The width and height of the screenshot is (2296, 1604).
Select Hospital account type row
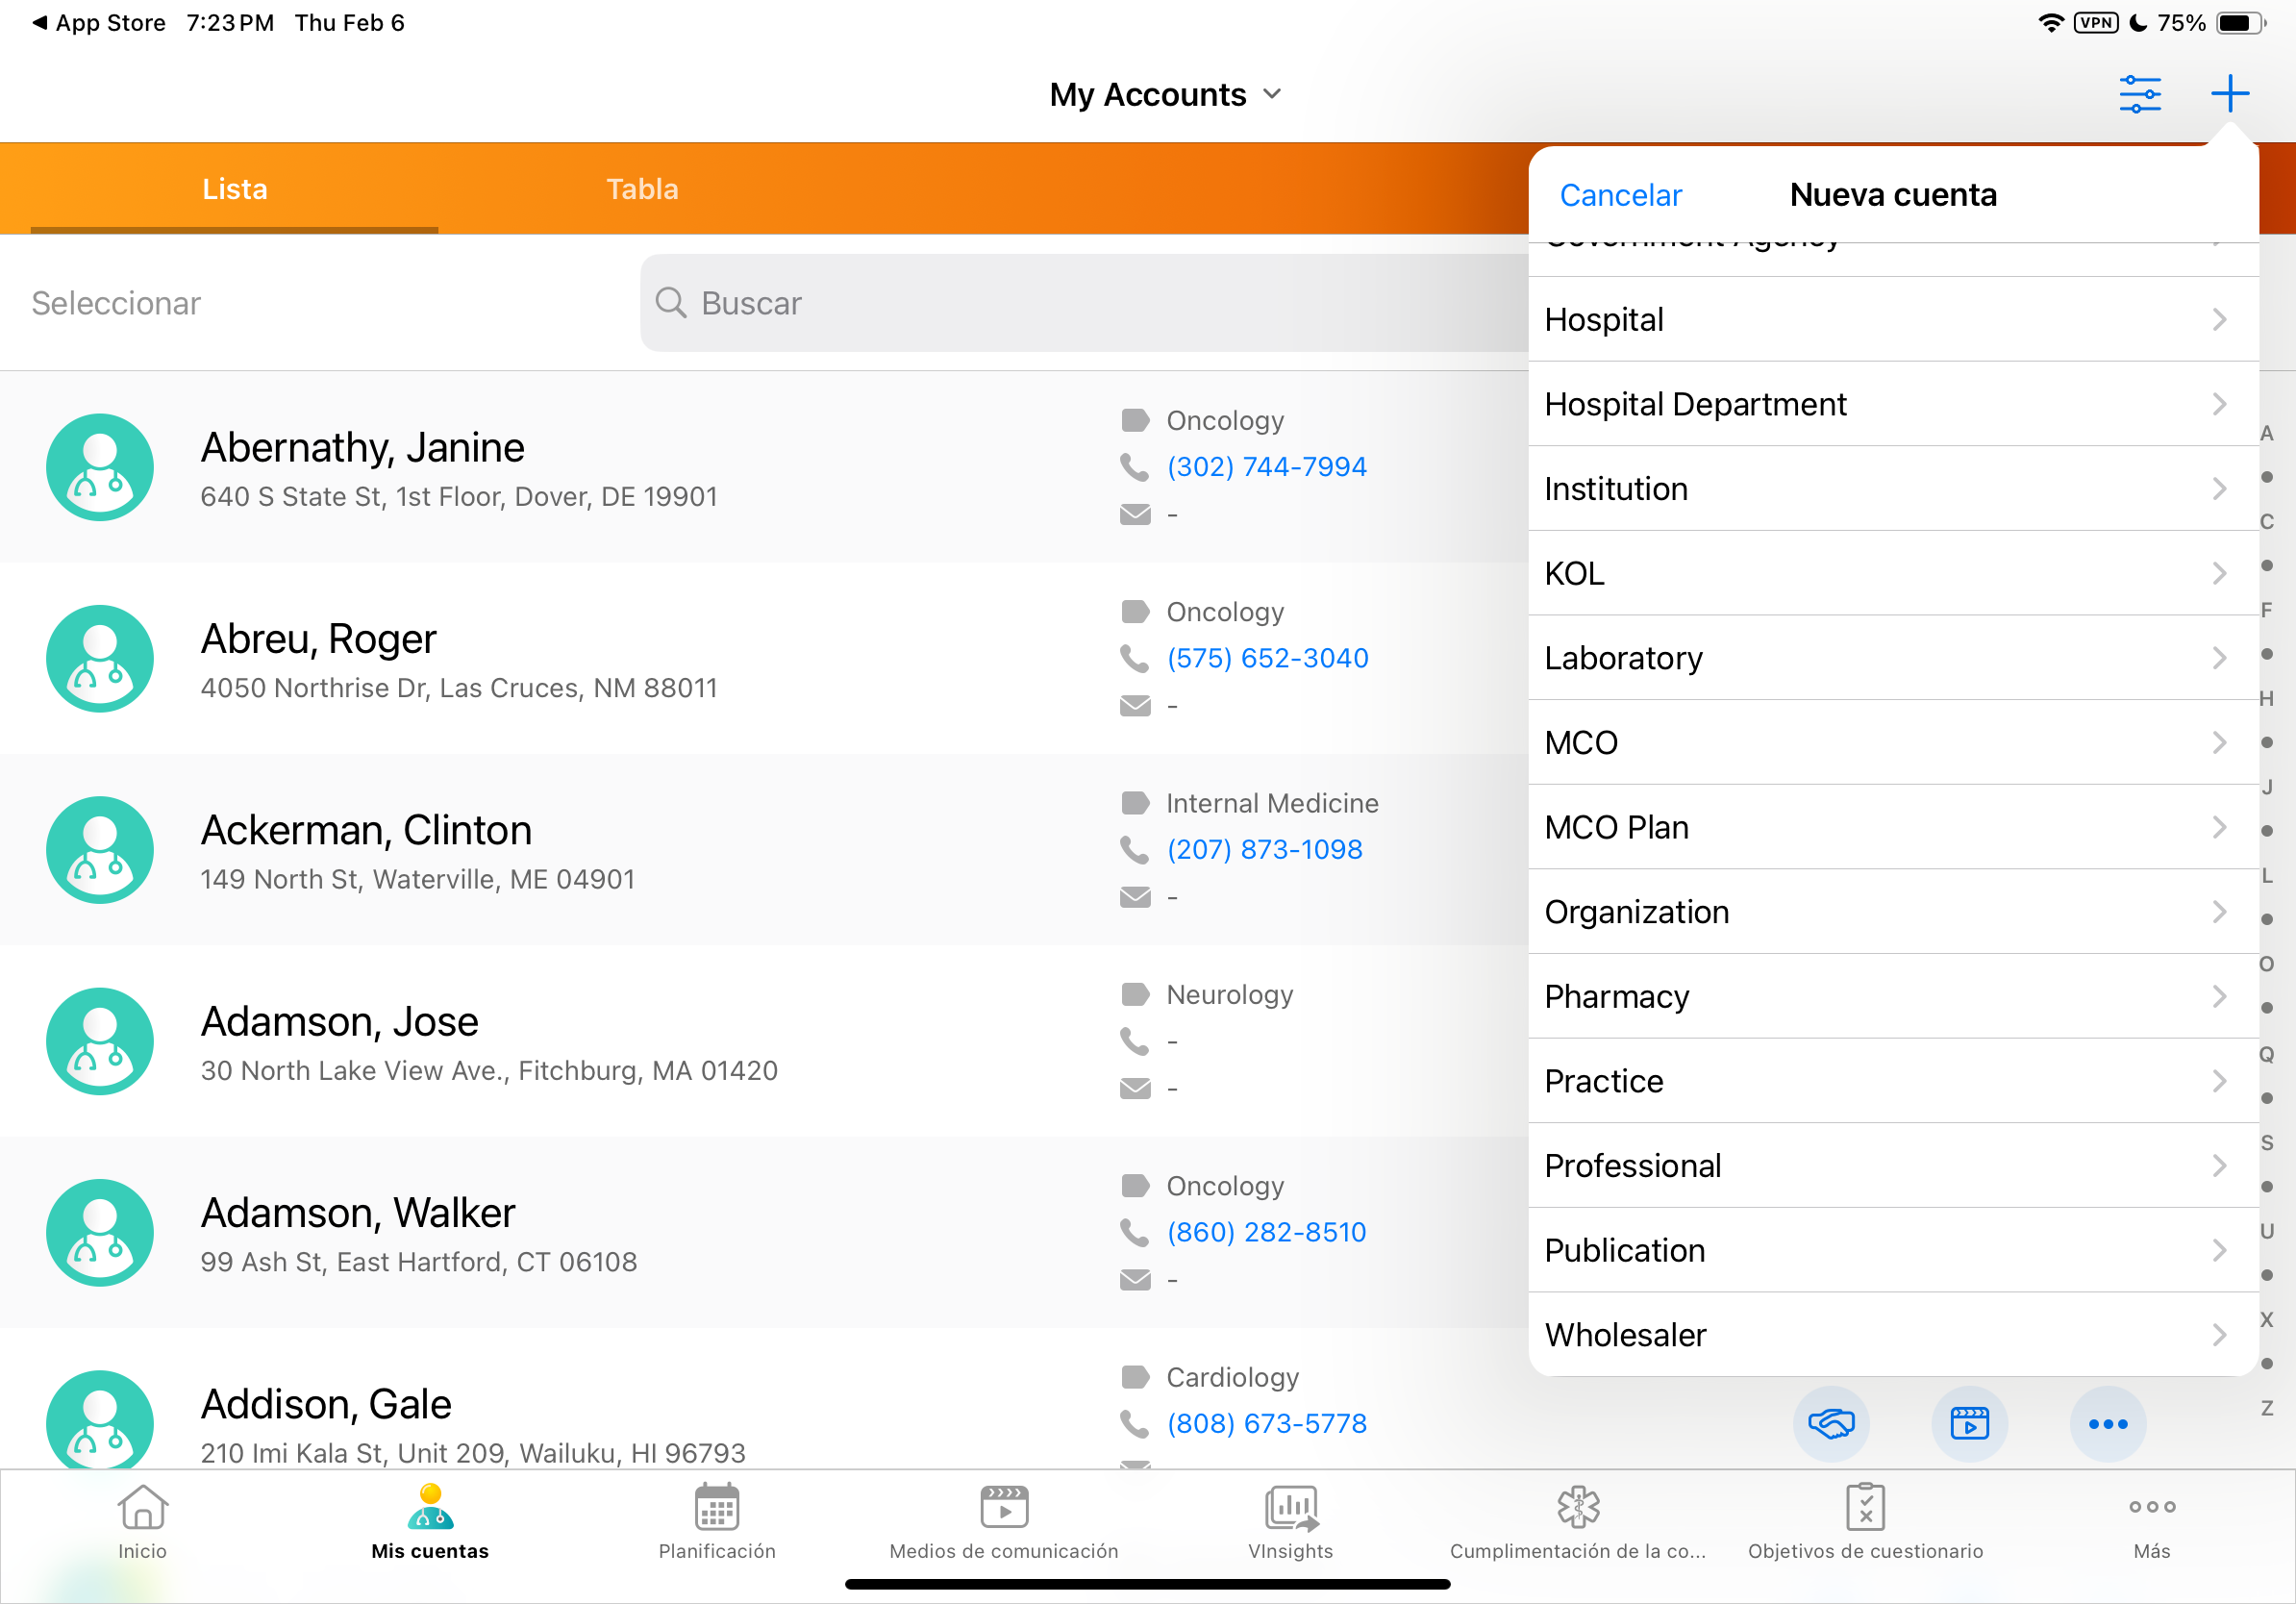click(1890, 320)
